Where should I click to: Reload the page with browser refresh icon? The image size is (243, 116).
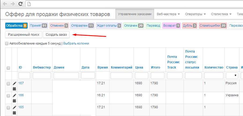click(20, 4)
